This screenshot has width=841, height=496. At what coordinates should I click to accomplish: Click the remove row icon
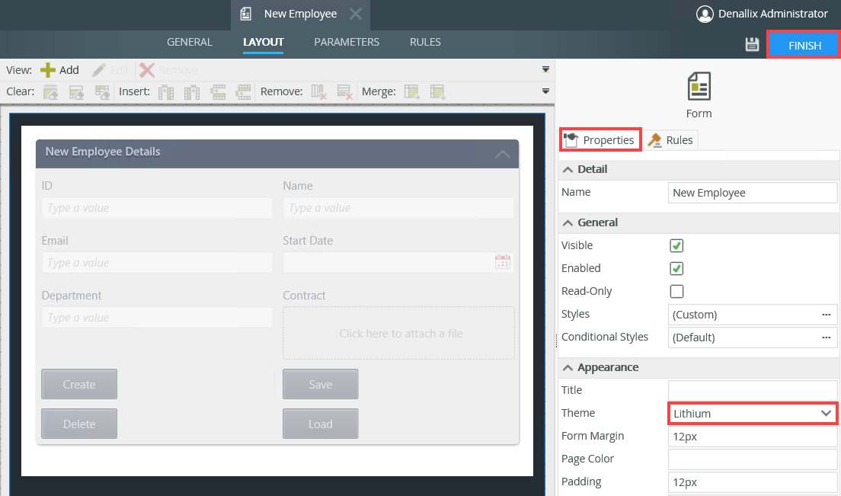344,92
